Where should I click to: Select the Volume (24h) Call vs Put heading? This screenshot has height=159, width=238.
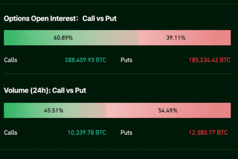point(45,91)
